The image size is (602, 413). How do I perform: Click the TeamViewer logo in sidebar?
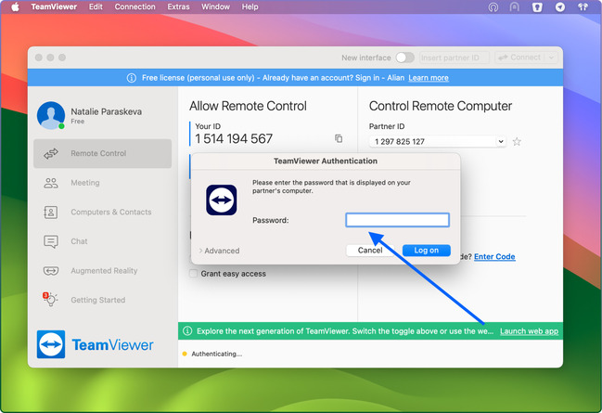pyautogui.click(x=95, y=344)
